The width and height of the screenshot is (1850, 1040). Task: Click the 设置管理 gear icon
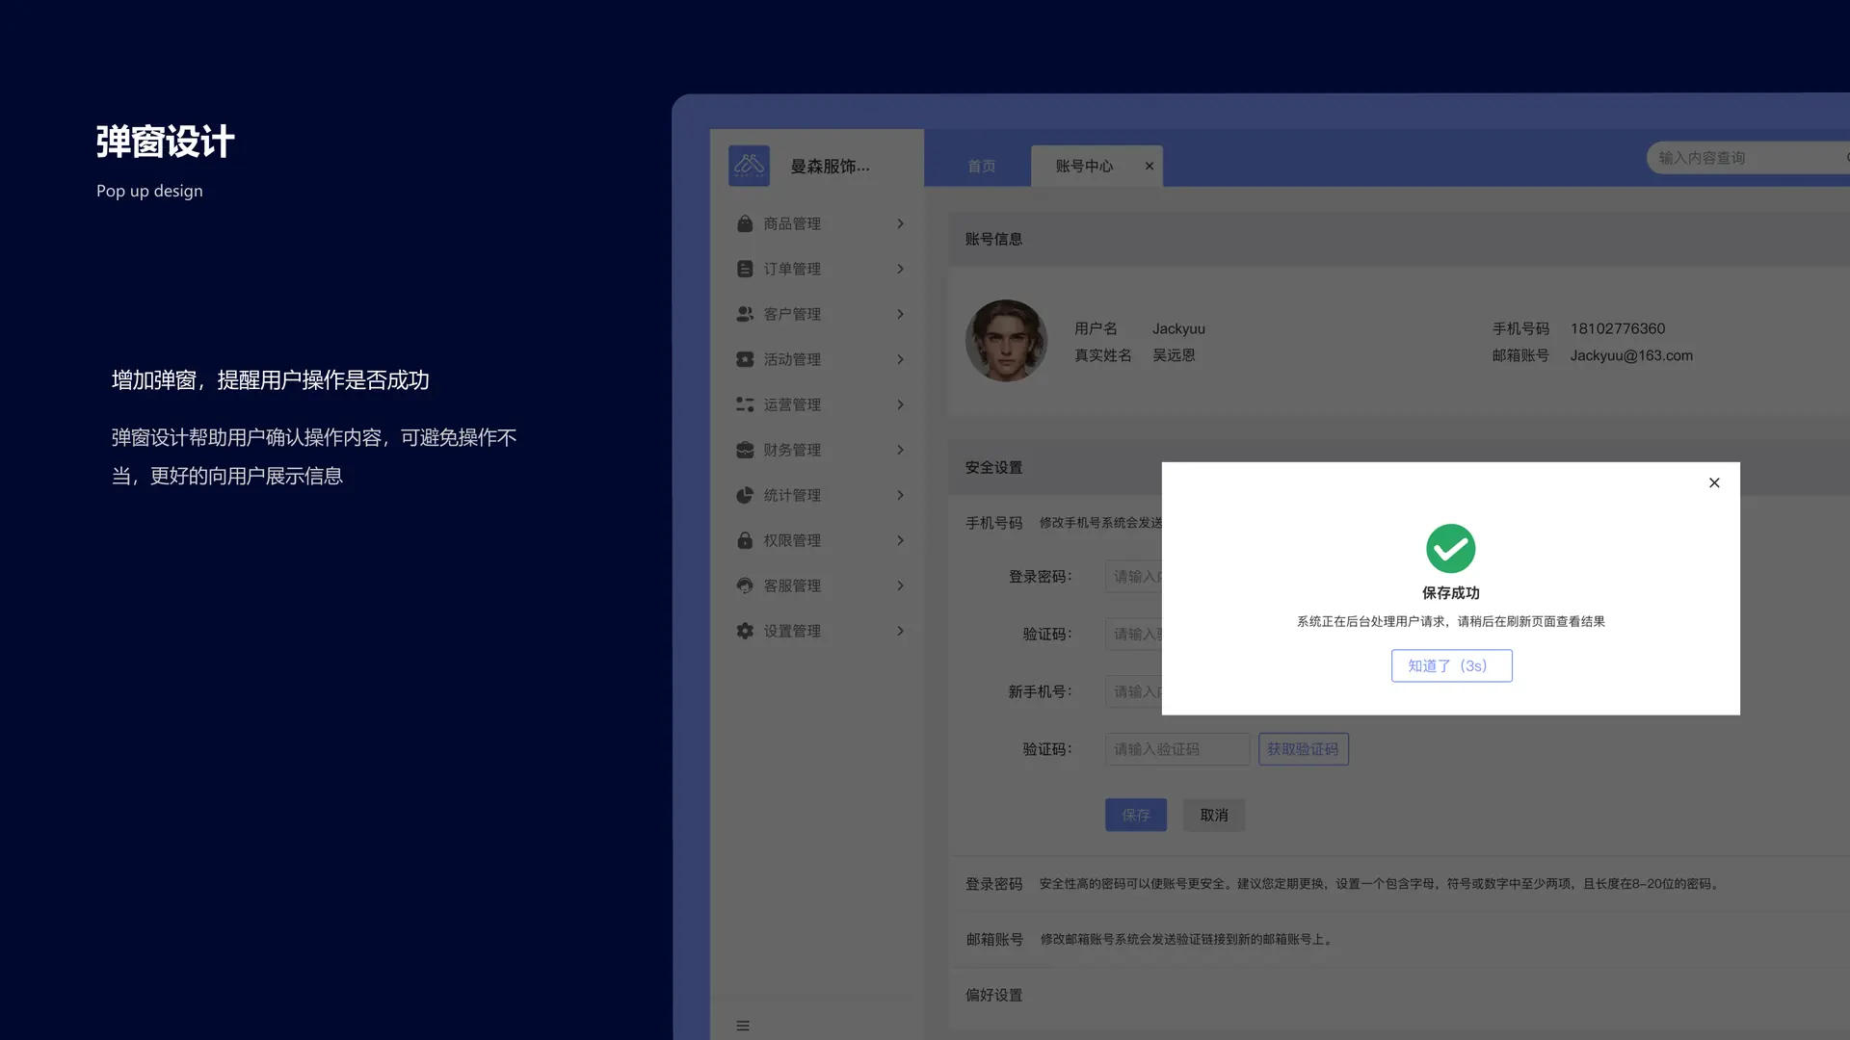pyautogui.click(x=745, y=631)
